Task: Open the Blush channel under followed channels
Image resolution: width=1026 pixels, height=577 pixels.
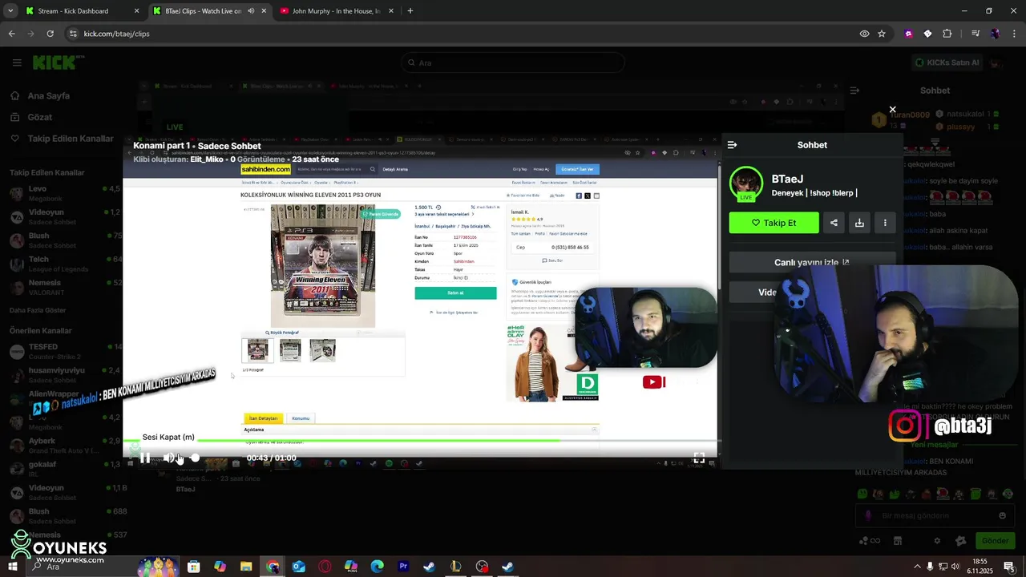Action: pos(64,240)
